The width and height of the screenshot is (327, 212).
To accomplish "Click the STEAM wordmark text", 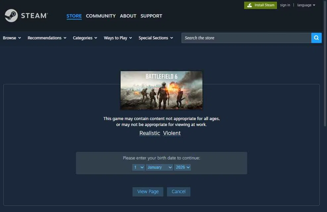I will pyautogui.click(x=34, y=16).
